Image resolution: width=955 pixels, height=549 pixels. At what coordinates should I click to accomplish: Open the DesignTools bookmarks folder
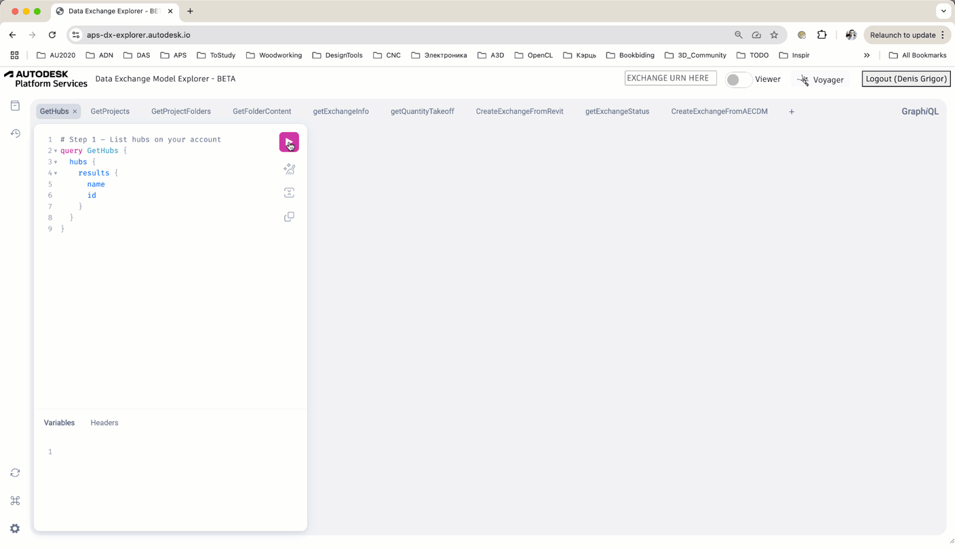click(337, 56)
